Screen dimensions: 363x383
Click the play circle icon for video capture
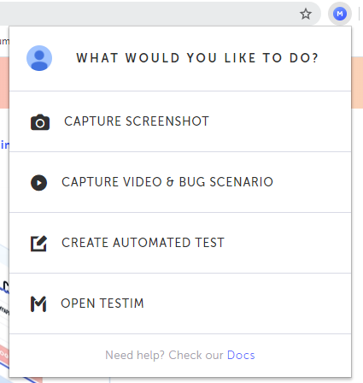click(x=38, y=183)
